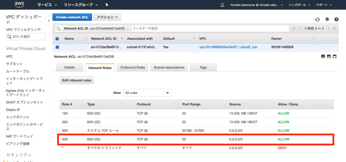Open the サポート dropdown menu
The image size is (346, 162).
324,5
